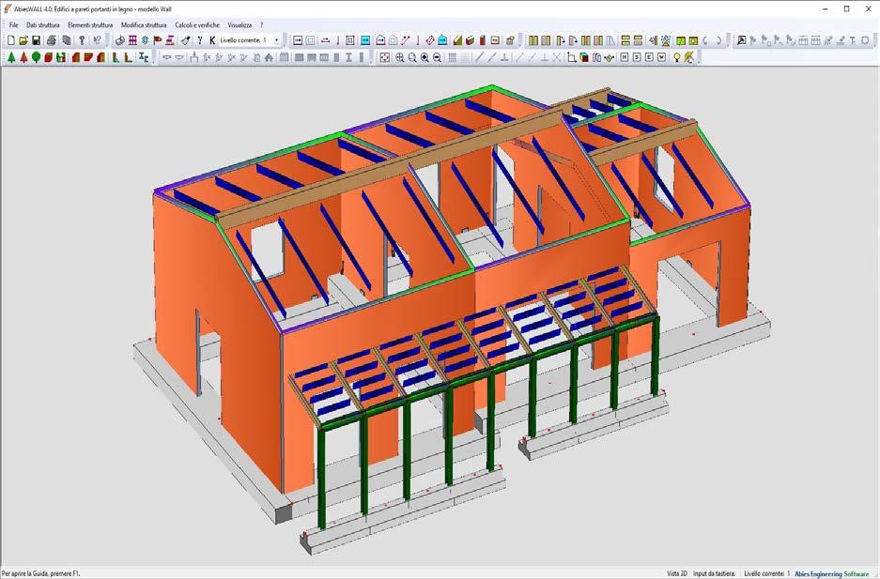Click a green pergola column in the model
This screenshot has height=579, width=880.
pos(321,477)
